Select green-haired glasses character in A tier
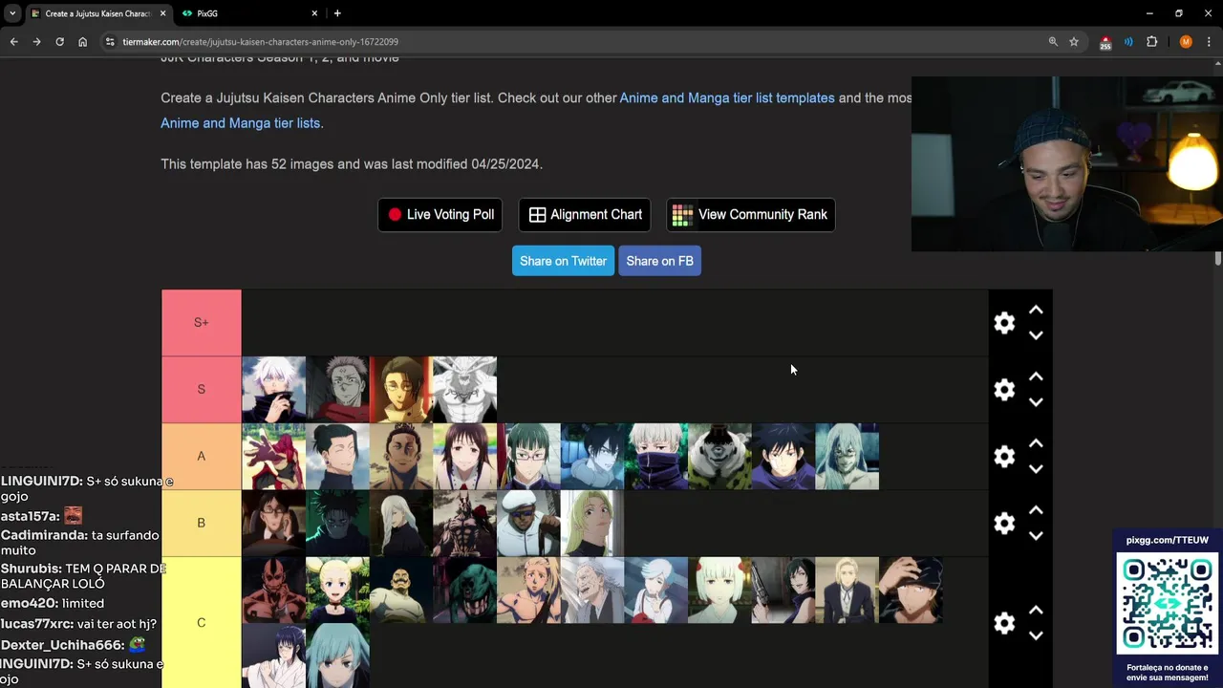The image size is (1223, 688). [x=528, y=457]
